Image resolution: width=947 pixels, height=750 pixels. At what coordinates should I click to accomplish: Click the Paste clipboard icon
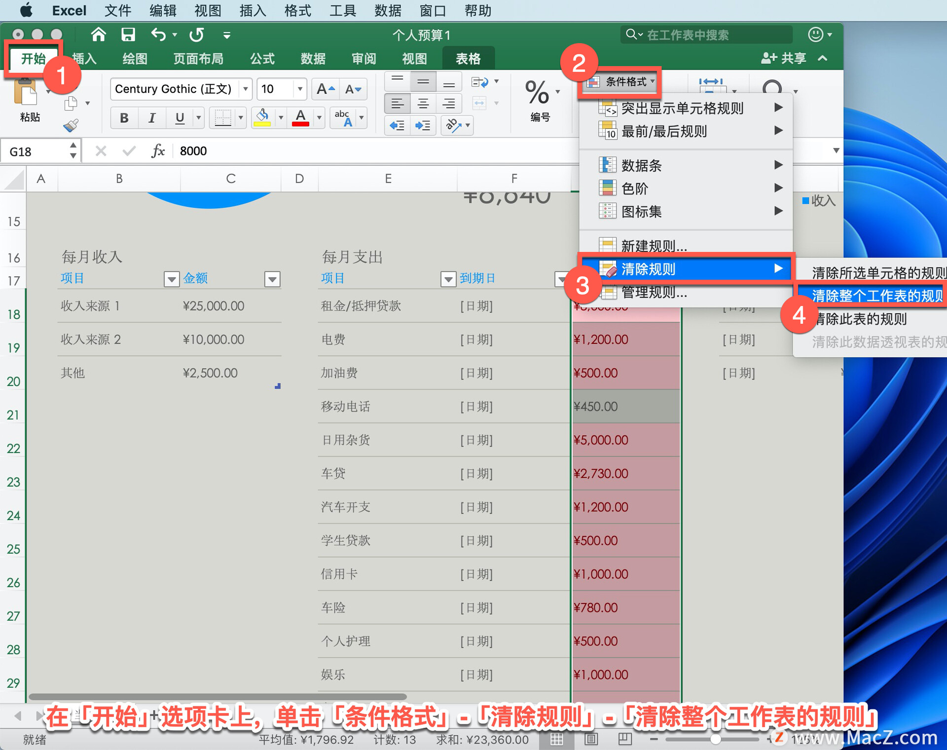tap(26, 93)
